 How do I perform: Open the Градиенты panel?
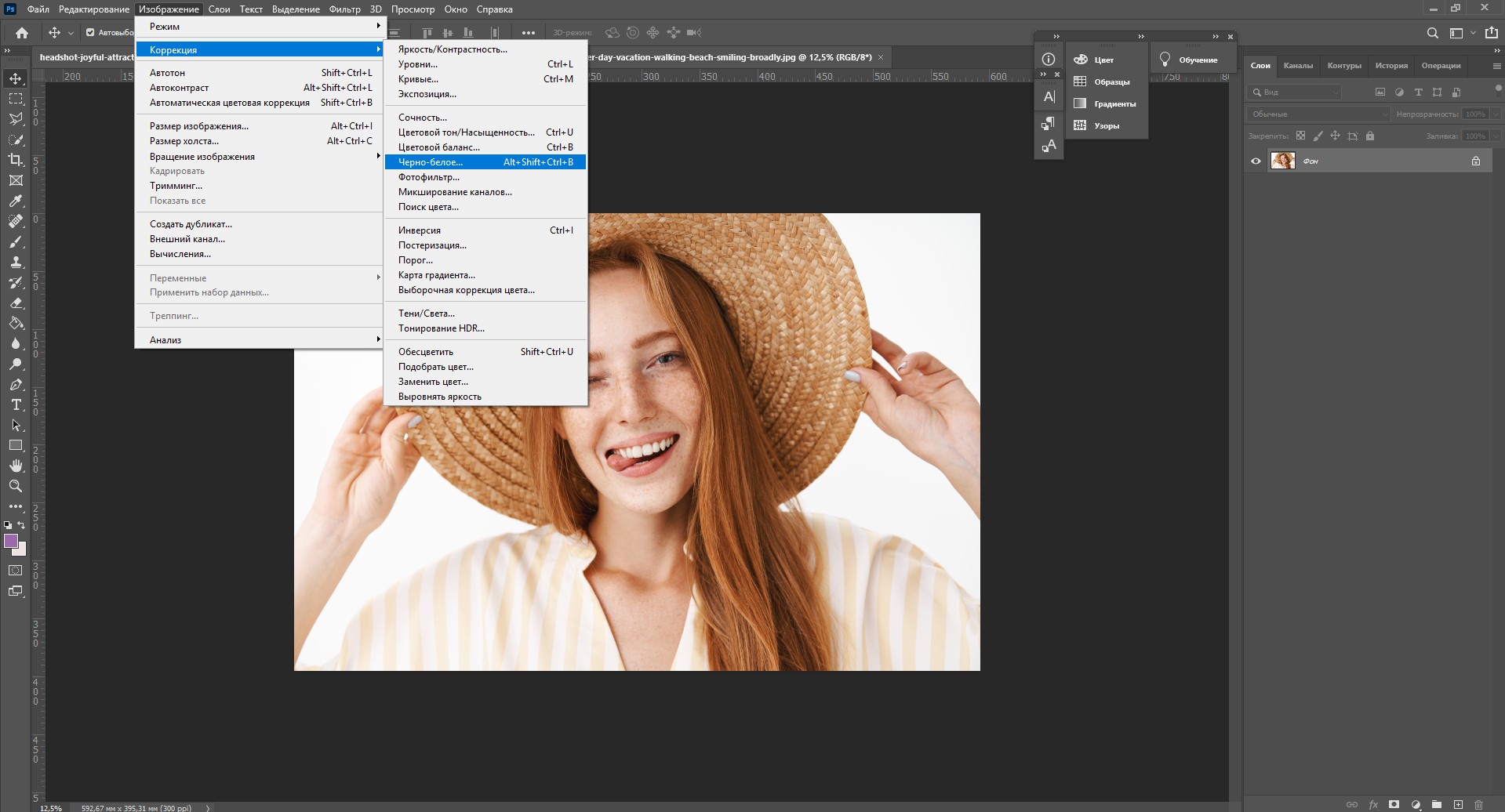point(1106,103)
